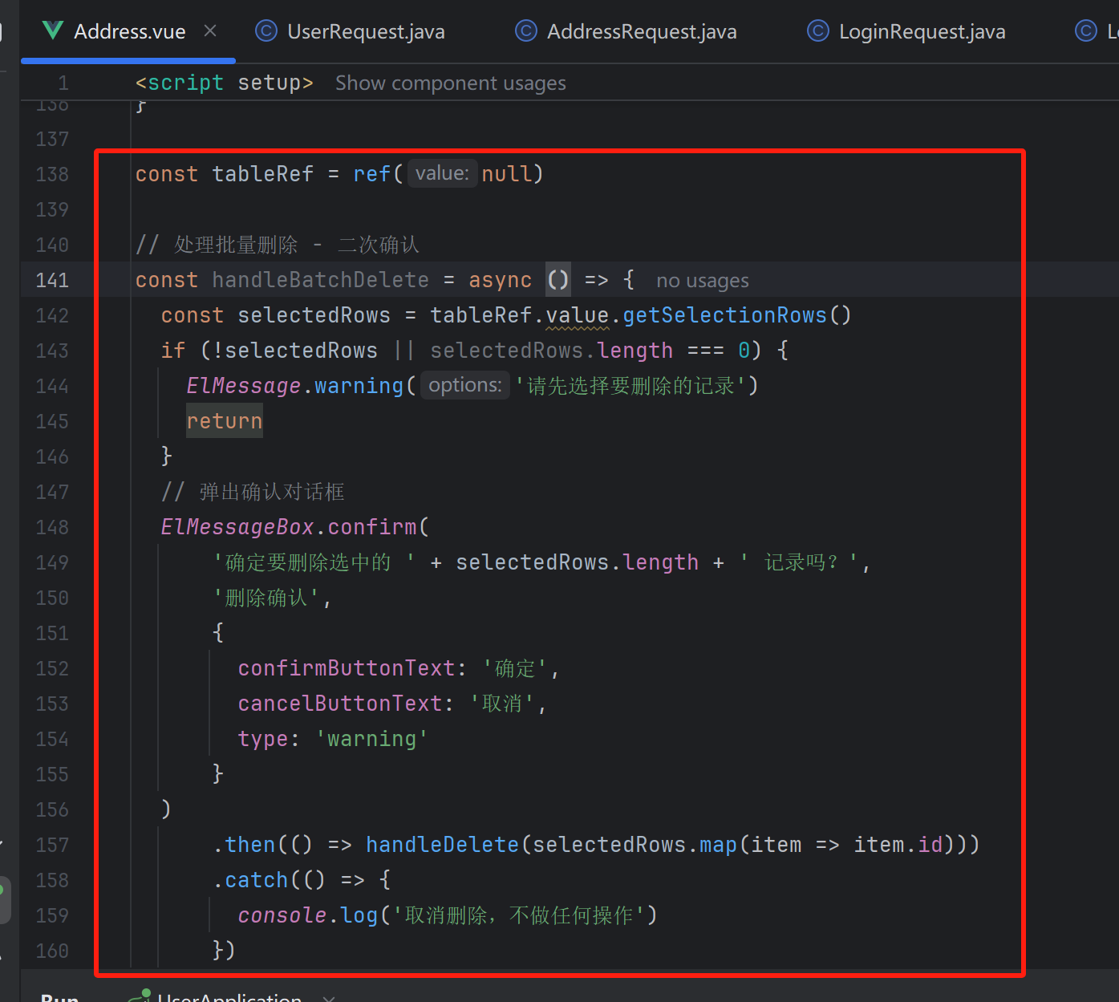
Task: Click line number 141 in the gutter
Action: point(52,280)
